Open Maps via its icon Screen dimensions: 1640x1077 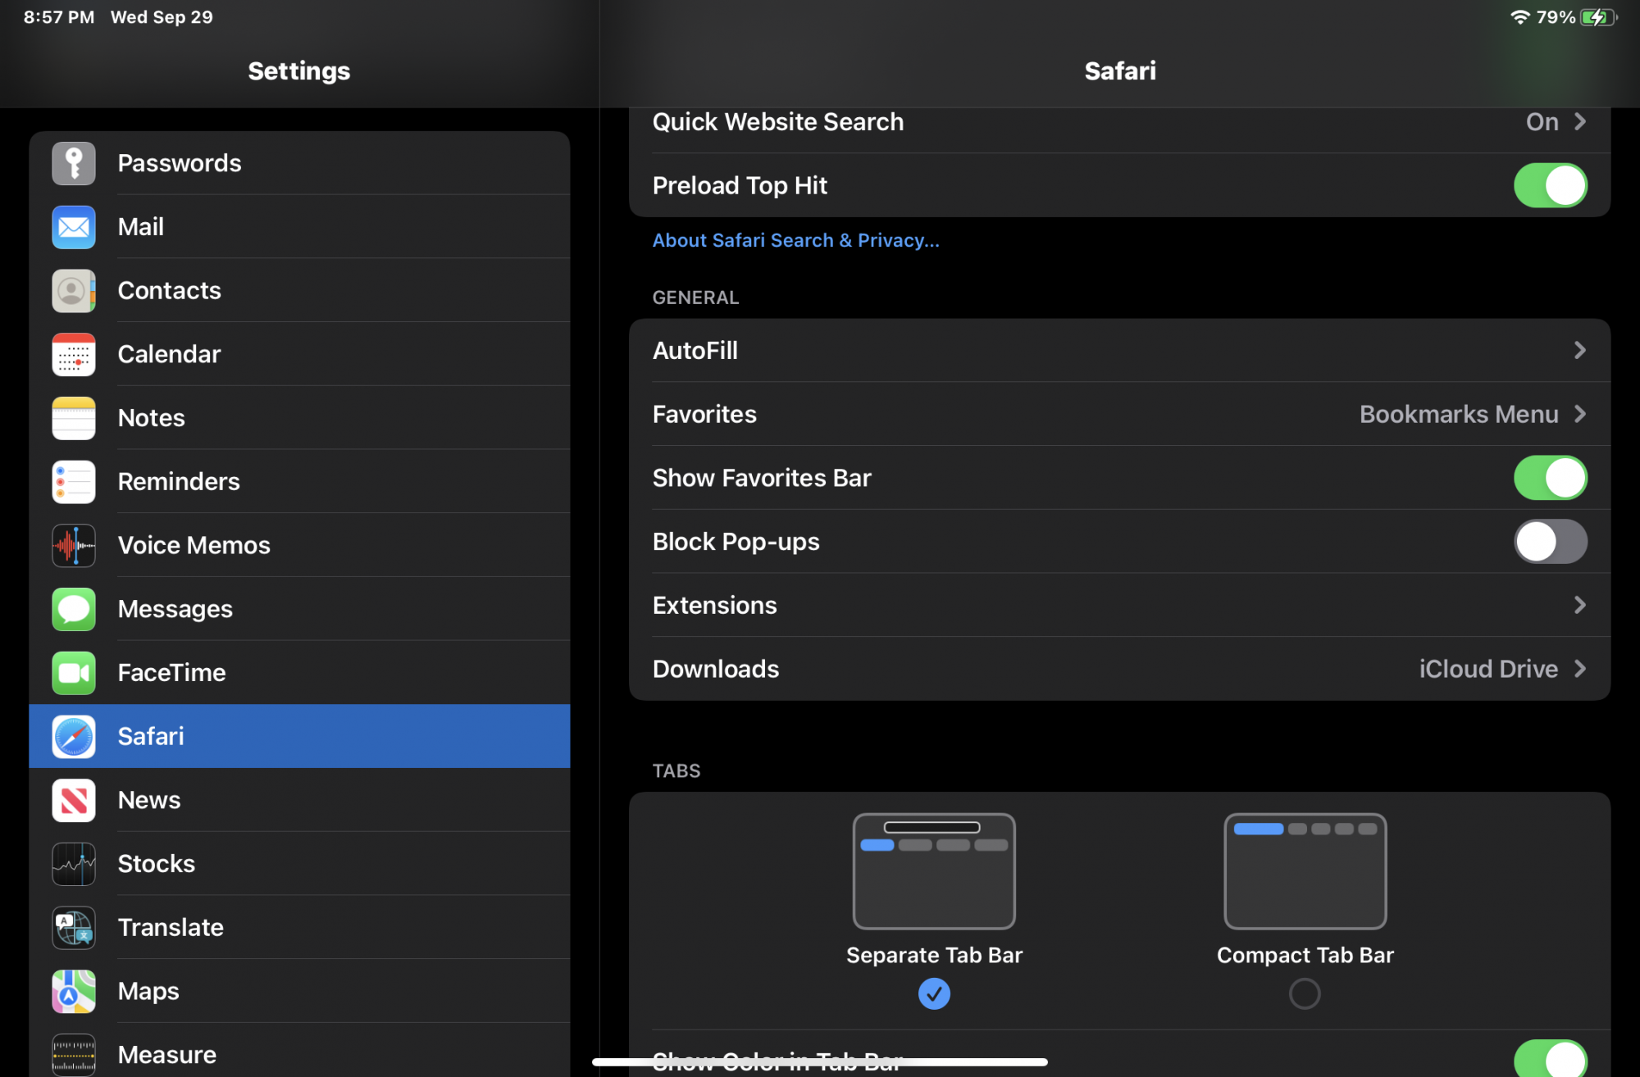[x=74, y=991]
